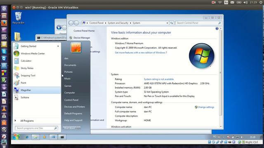Open Device Manager link

point(82,38)
